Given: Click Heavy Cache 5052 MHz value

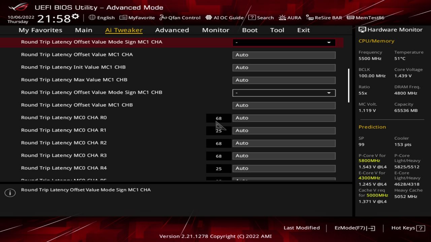Looking at the screenshot, I should point(406,196).
